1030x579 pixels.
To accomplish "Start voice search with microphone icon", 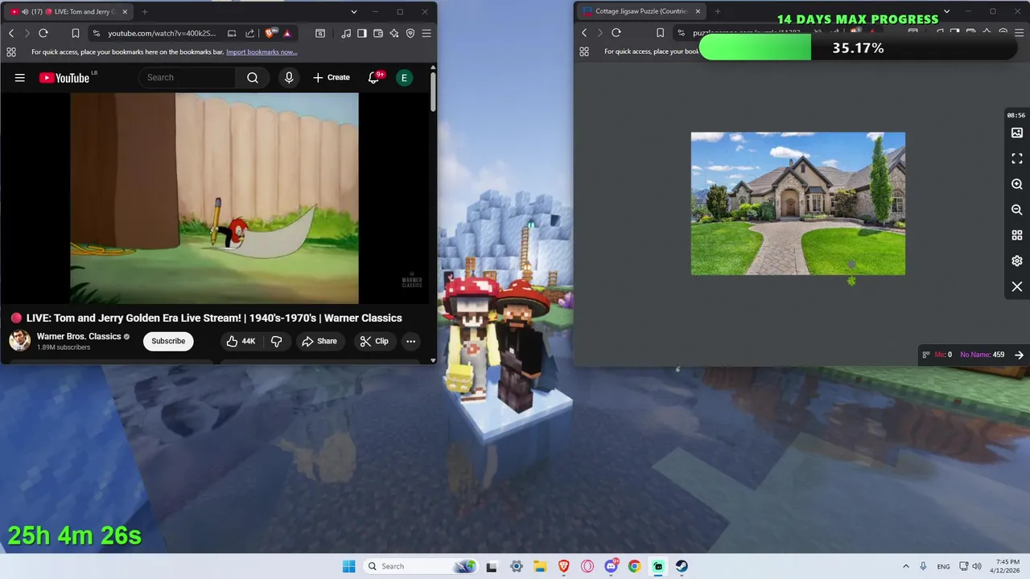I will (289, 77).
